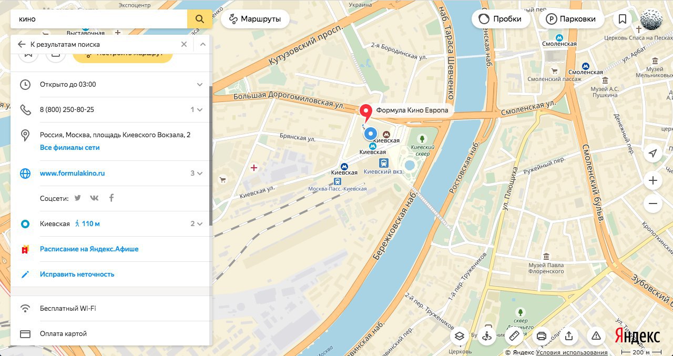Expand the phone numbers list chevron
673x356 pixels.
coord(200,109)
